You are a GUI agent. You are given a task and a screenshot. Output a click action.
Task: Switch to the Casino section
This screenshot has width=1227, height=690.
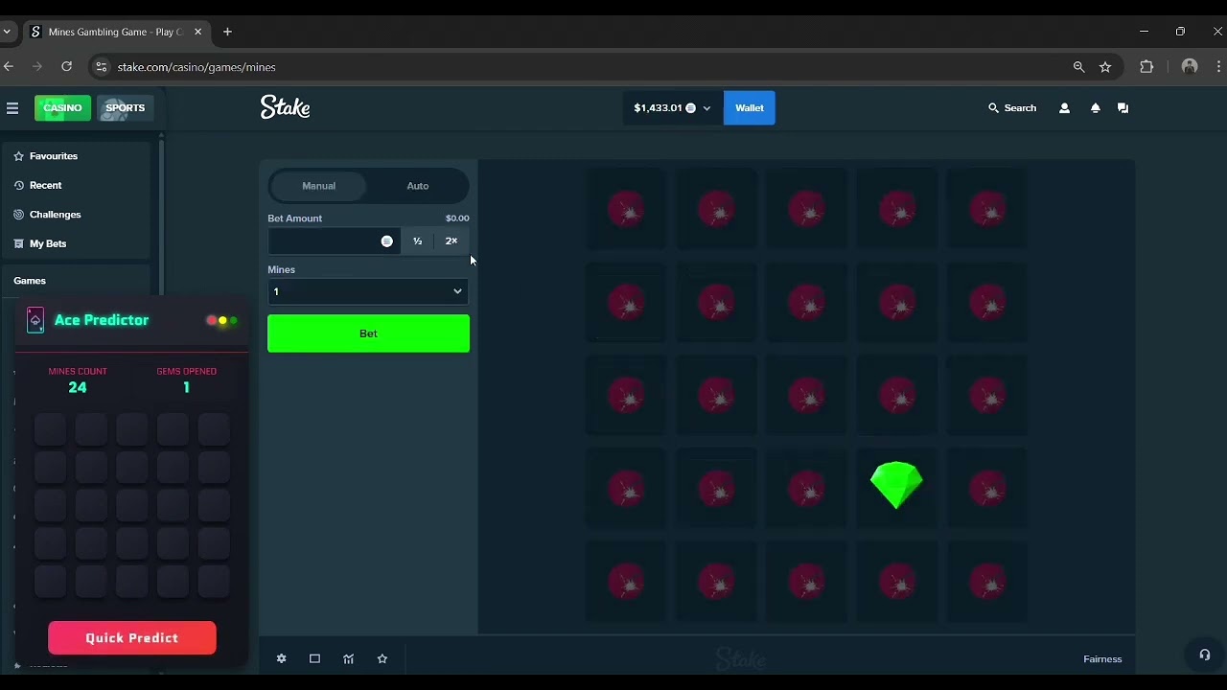click(62, 108)
